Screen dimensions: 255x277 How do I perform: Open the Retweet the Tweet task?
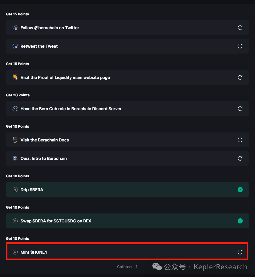pos(39,46)
